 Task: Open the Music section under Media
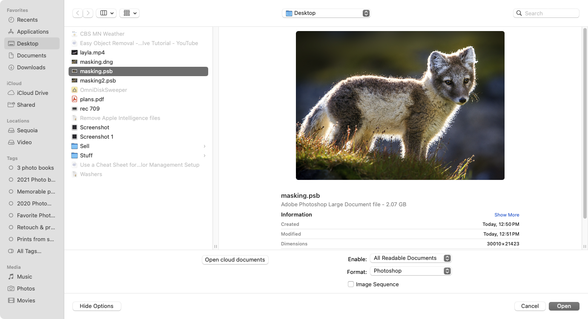(23, 276)
